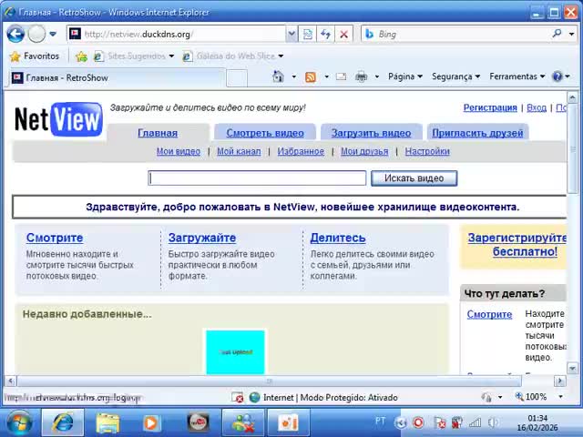
Task: Select the Загрузить видео tab
Action: (371, 133)
